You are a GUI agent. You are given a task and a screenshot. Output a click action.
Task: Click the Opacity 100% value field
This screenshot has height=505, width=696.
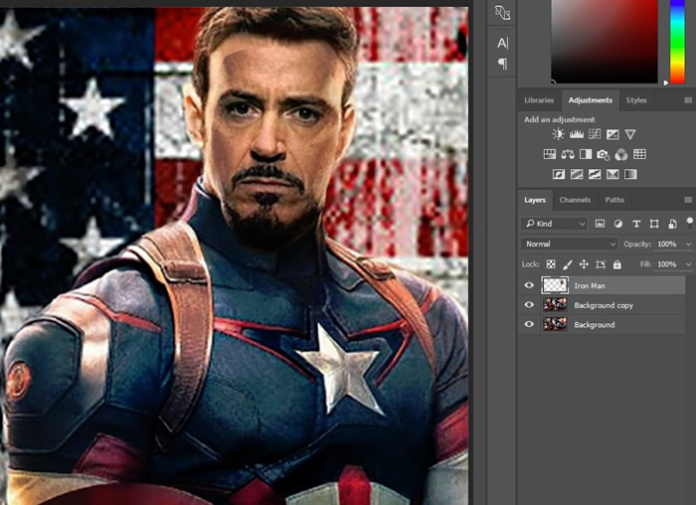pyautogui.click(x=667, y=245)
